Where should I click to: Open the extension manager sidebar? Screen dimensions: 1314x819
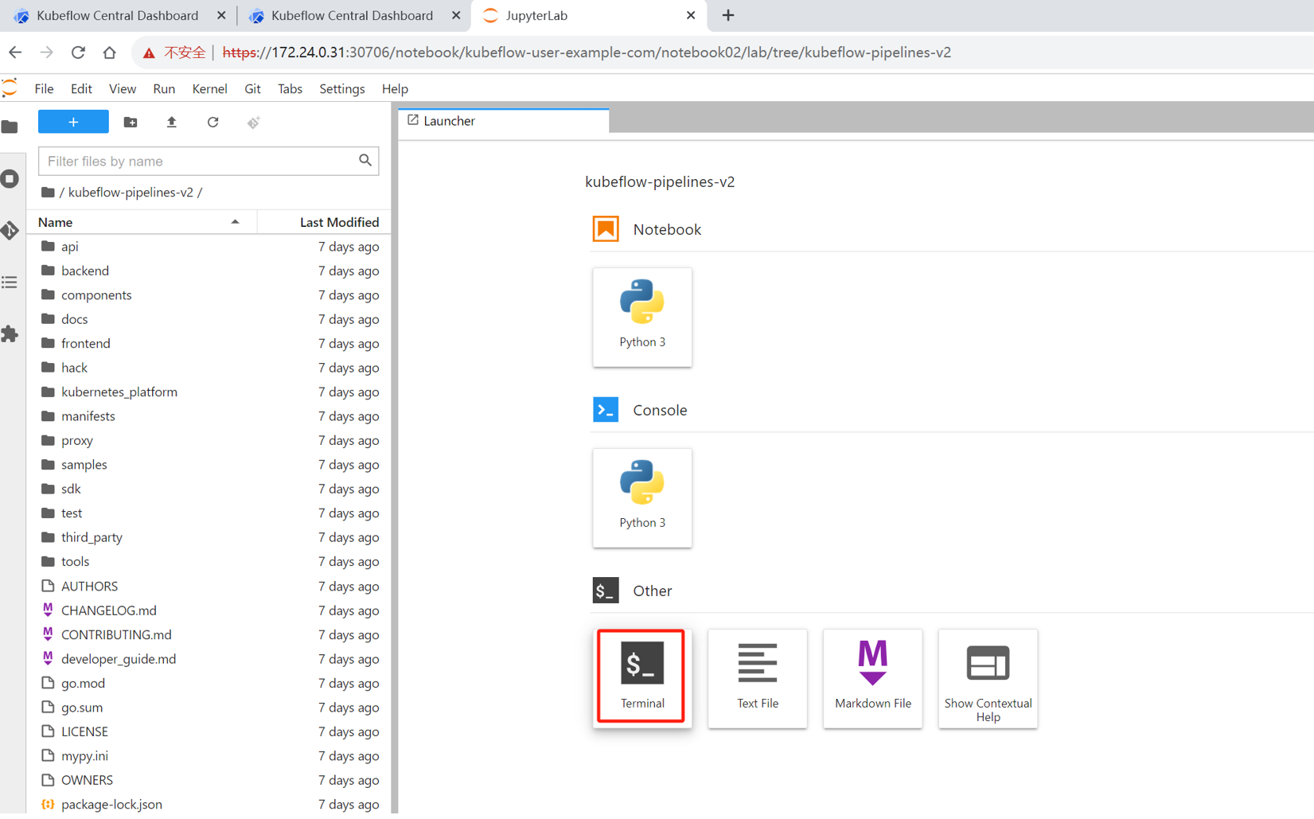(10, 333)
